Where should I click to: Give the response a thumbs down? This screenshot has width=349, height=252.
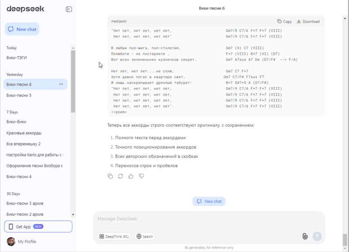pos(141,176)
